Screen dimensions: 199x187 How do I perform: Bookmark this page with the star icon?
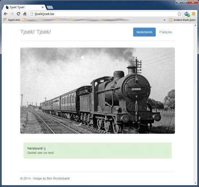point(179,14)
